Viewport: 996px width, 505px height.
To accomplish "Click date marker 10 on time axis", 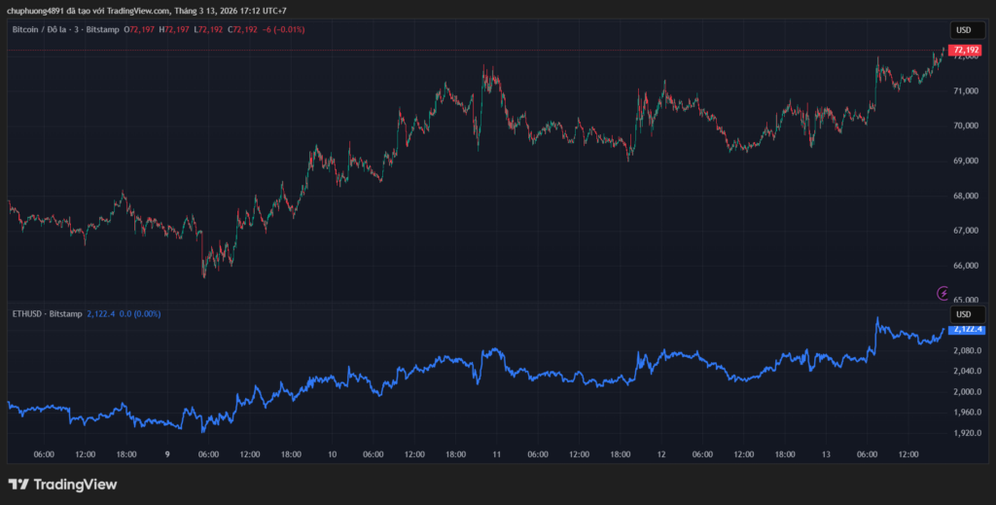I will tap(332, 453).
